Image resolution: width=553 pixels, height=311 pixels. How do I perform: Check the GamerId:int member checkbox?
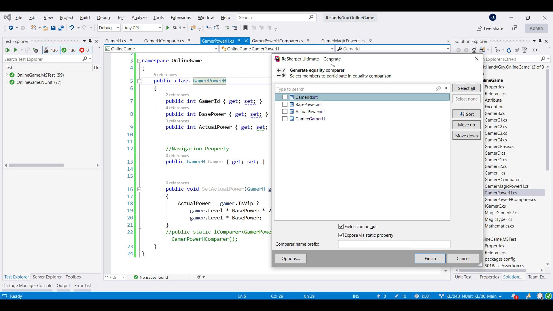tap(285, 97)
